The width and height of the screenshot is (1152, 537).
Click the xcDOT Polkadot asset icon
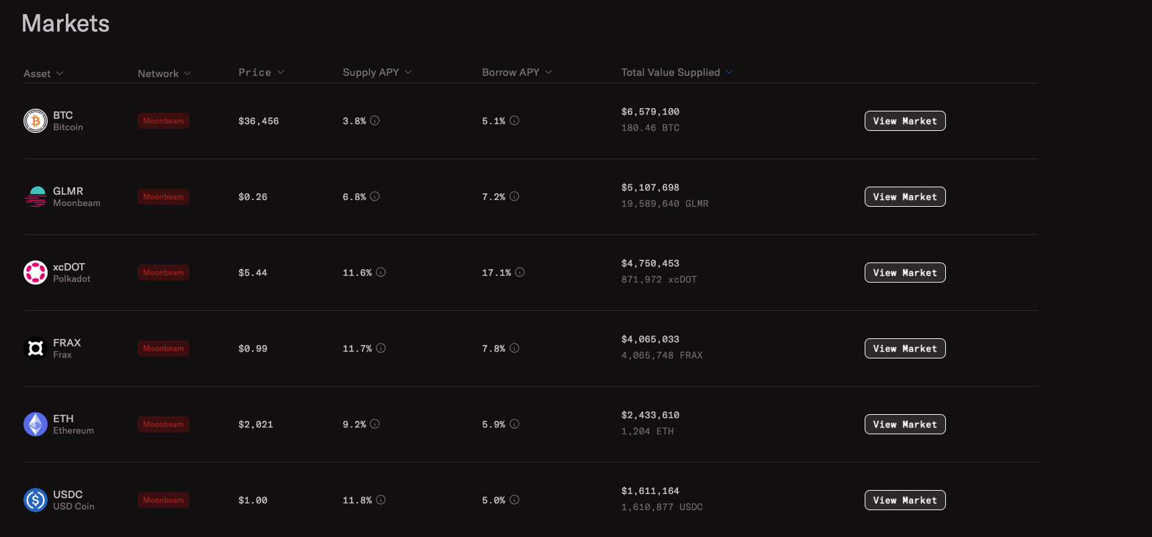[x=36, y=273]
